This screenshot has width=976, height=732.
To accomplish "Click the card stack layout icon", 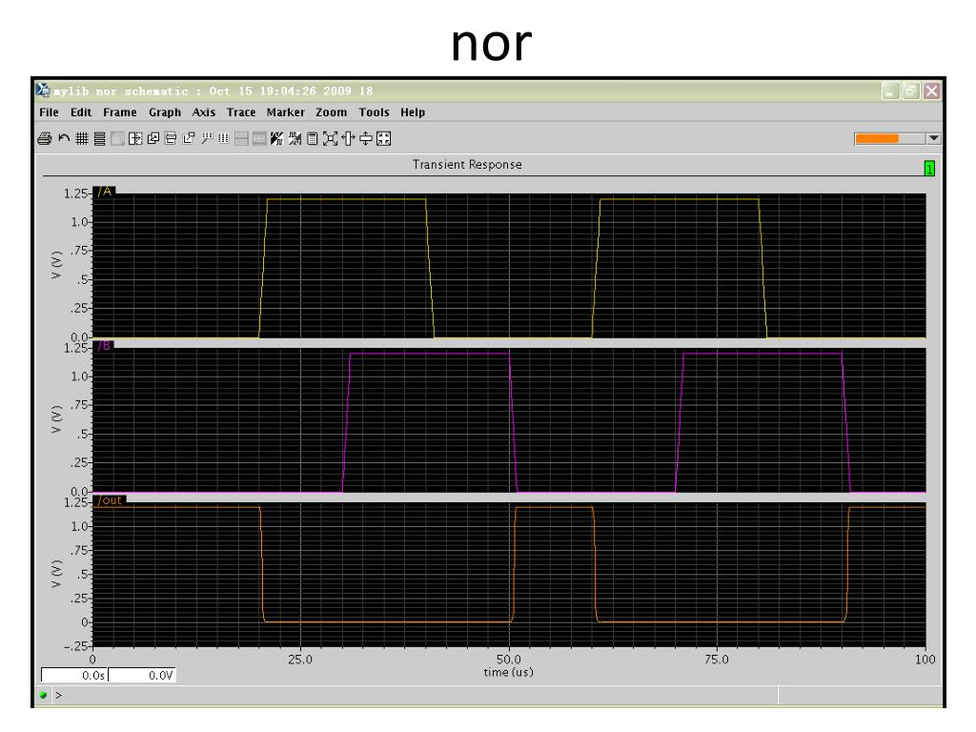I will click(x=171, y=139).
